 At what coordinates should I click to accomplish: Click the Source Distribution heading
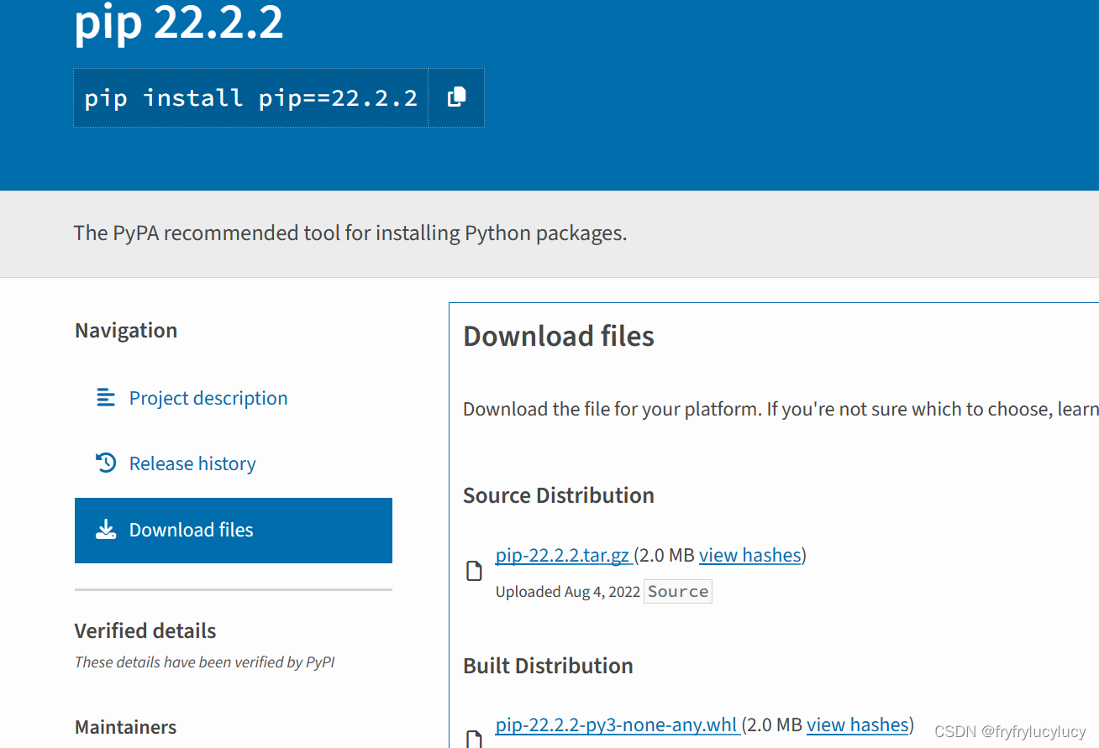click(559, 495)
